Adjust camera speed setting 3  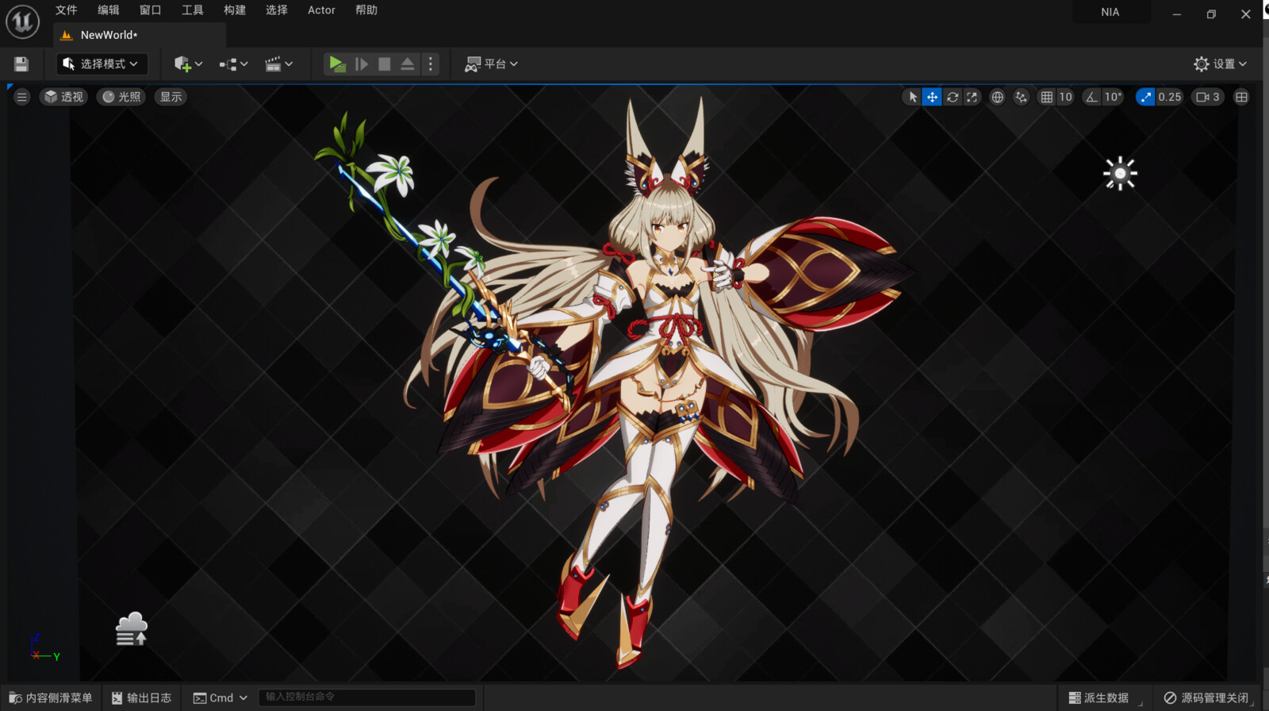1208,97
